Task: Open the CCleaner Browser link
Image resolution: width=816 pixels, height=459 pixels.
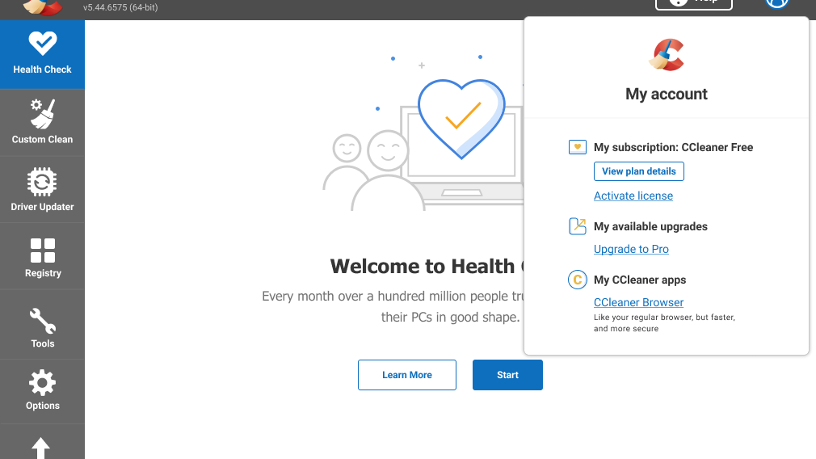Action: pyautogui.click(x=638, y=302)
